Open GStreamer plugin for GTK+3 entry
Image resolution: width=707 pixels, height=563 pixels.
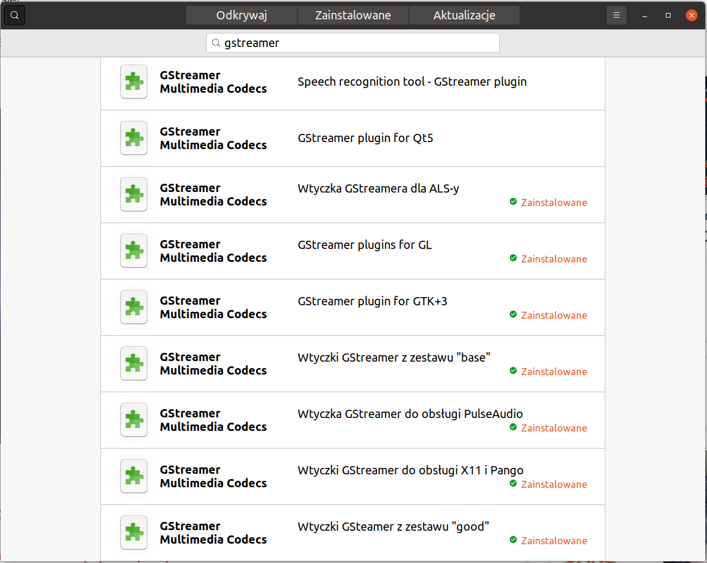353,308
